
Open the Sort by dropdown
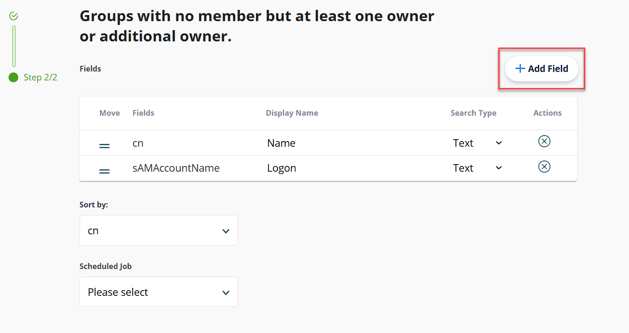point(159,230)
